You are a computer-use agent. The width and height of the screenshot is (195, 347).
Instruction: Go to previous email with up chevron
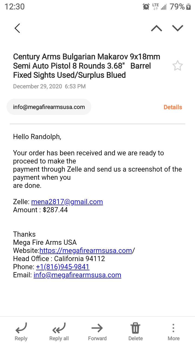[157, 28]
